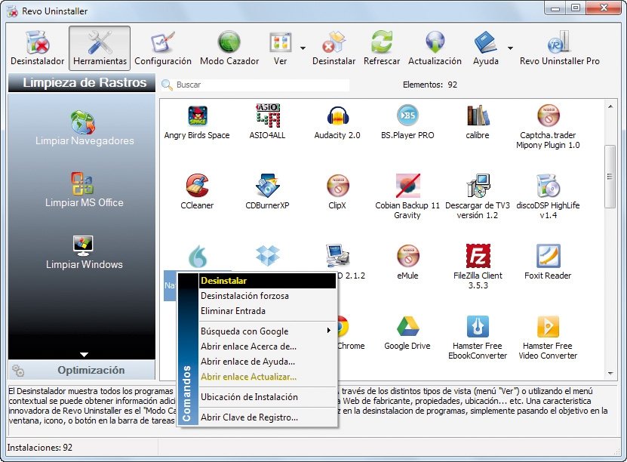Screen dimensions: 627x462
Task: Choose Abrir Clave de Registro...
Action: (x=267, y=417)
